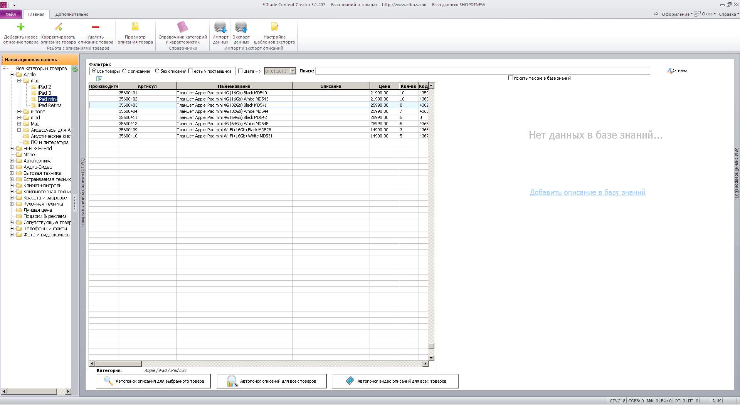This screenshot has width=740, height=405.
Task: Open the Оформление menu
Action: point(677,14)
